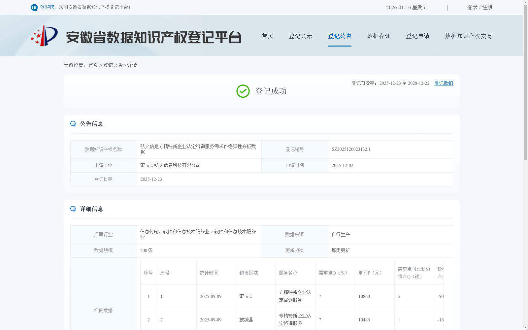The image size is (528, 330).
Task: Click 登记公告 in the breadcrumb
Action: [113, 65]
